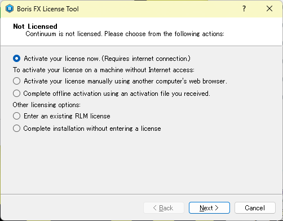The width and height of the screenshot is (283, 221).
Task: Close the Boris FX License Tool window
Action: click(269, 8)
